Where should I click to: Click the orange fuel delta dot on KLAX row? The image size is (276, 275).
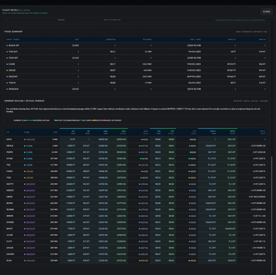140,261
